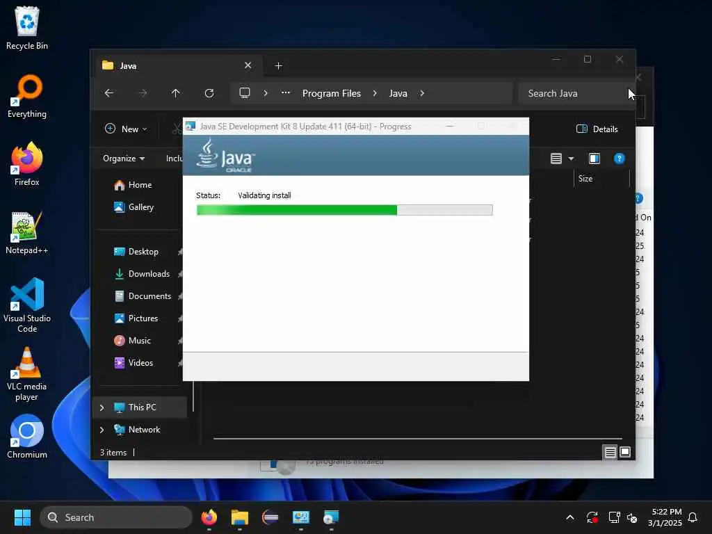Go up one folder level
The height and width of the screenshot is (534, 712).
click(x=176, y=93)
